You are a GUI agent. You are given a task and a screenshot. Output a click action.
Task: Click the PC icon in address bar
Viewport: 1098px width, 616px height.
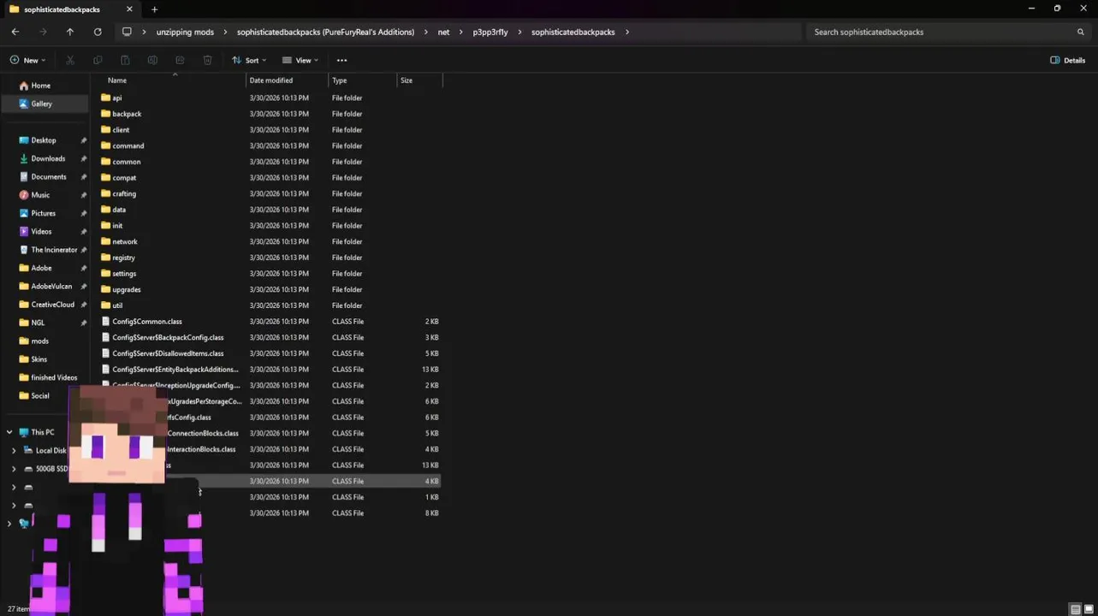(x=127, y=32)
